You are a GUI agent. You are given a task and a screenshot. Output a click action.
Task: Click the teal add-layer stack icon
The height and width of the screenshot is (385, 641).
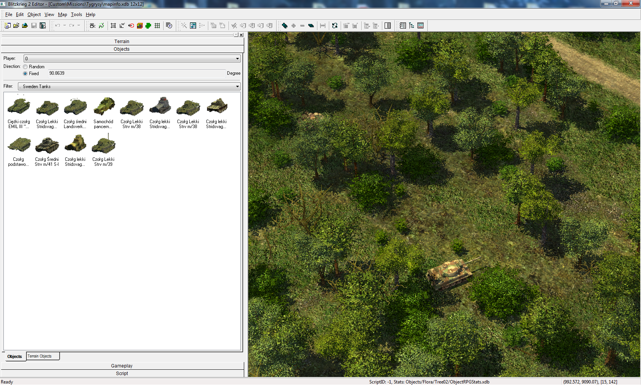pos(284,26)
